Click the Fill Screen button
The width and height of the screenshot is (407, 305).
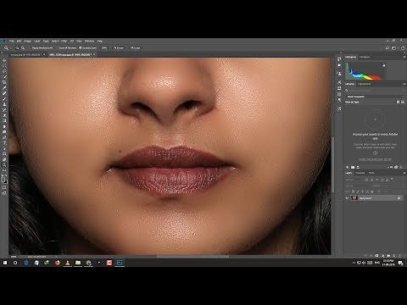(x=135, y=48)
